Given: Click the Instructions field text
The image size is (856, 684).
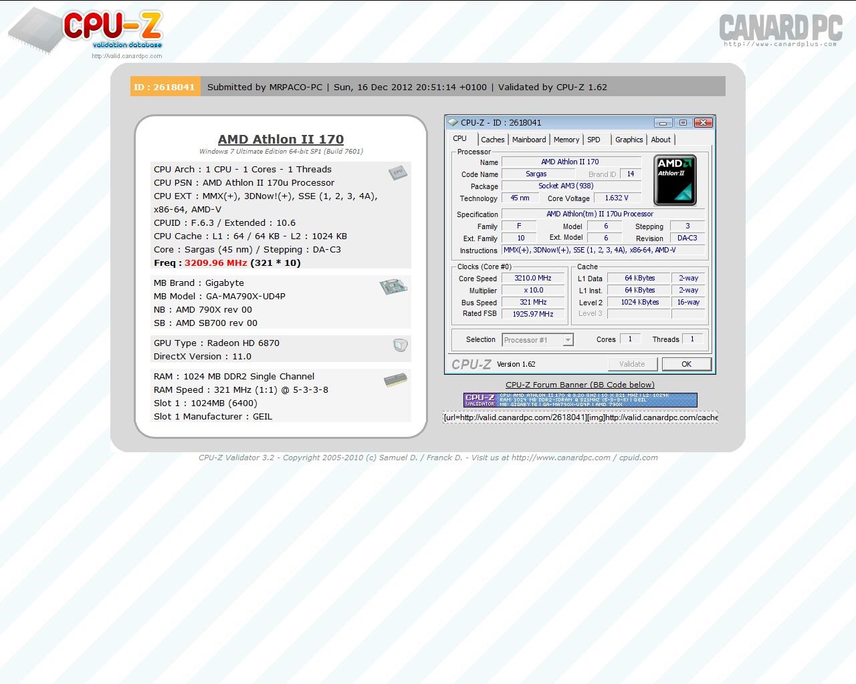Looking at the screenshot, I should click(603, 250).
